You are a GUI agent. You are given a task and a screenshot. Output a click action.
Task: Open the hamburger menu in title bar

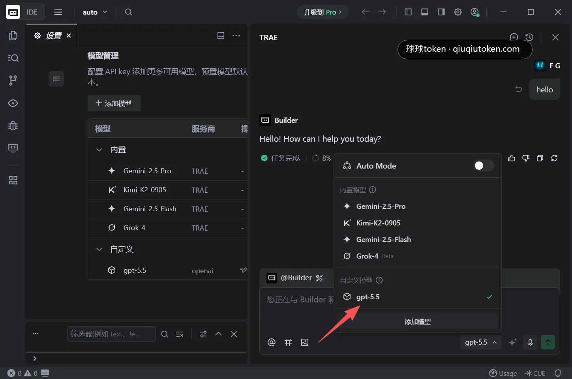58,12
